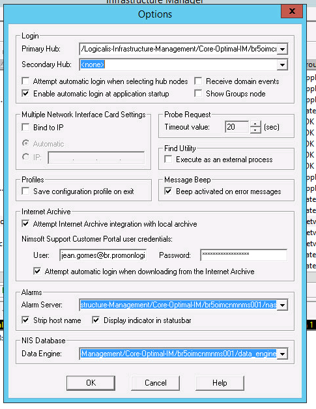Click the Password input field
Viewport: 316px width, 409px height.
click(x=244, y=255)
